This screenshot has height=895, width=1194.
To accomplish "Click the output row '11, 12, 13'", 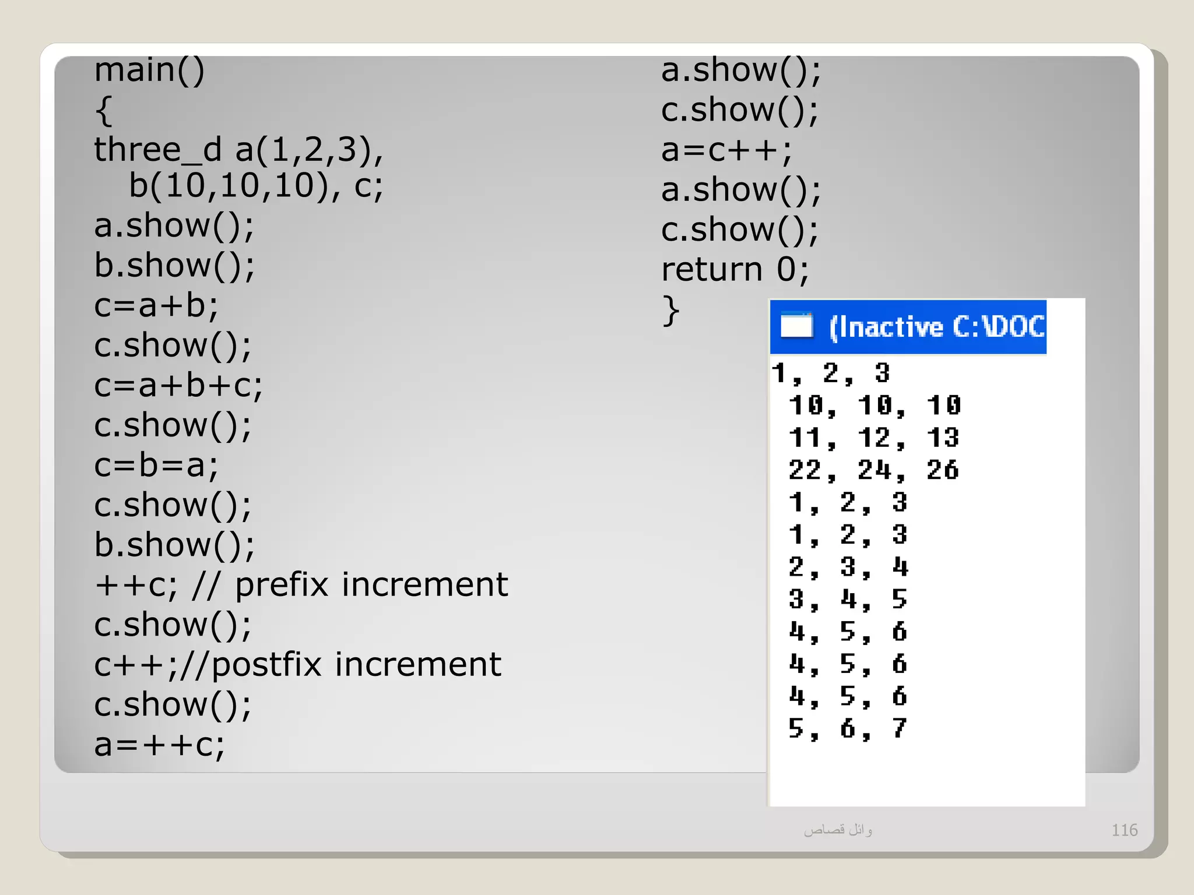I will coord(873,438).
